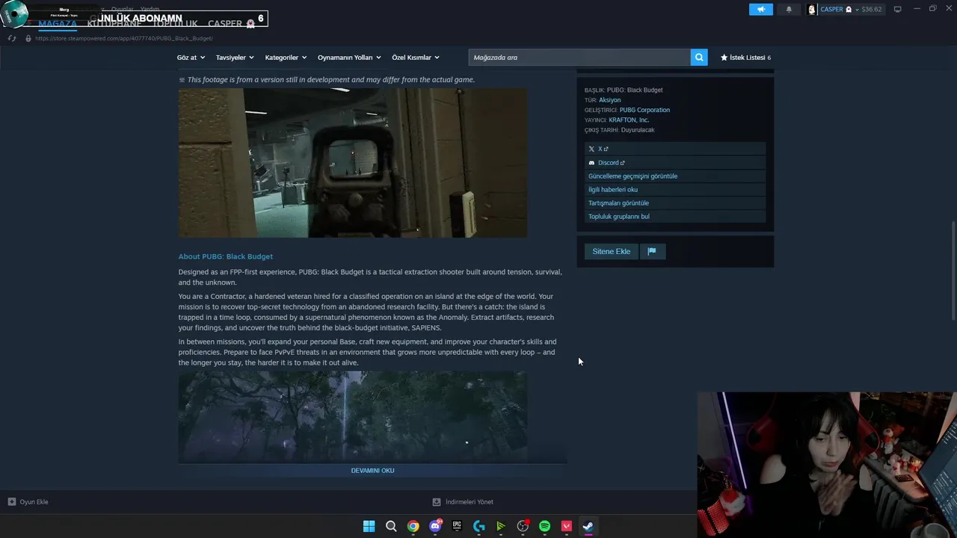Expand description with DEVAMINI OKU

point(372,470)
